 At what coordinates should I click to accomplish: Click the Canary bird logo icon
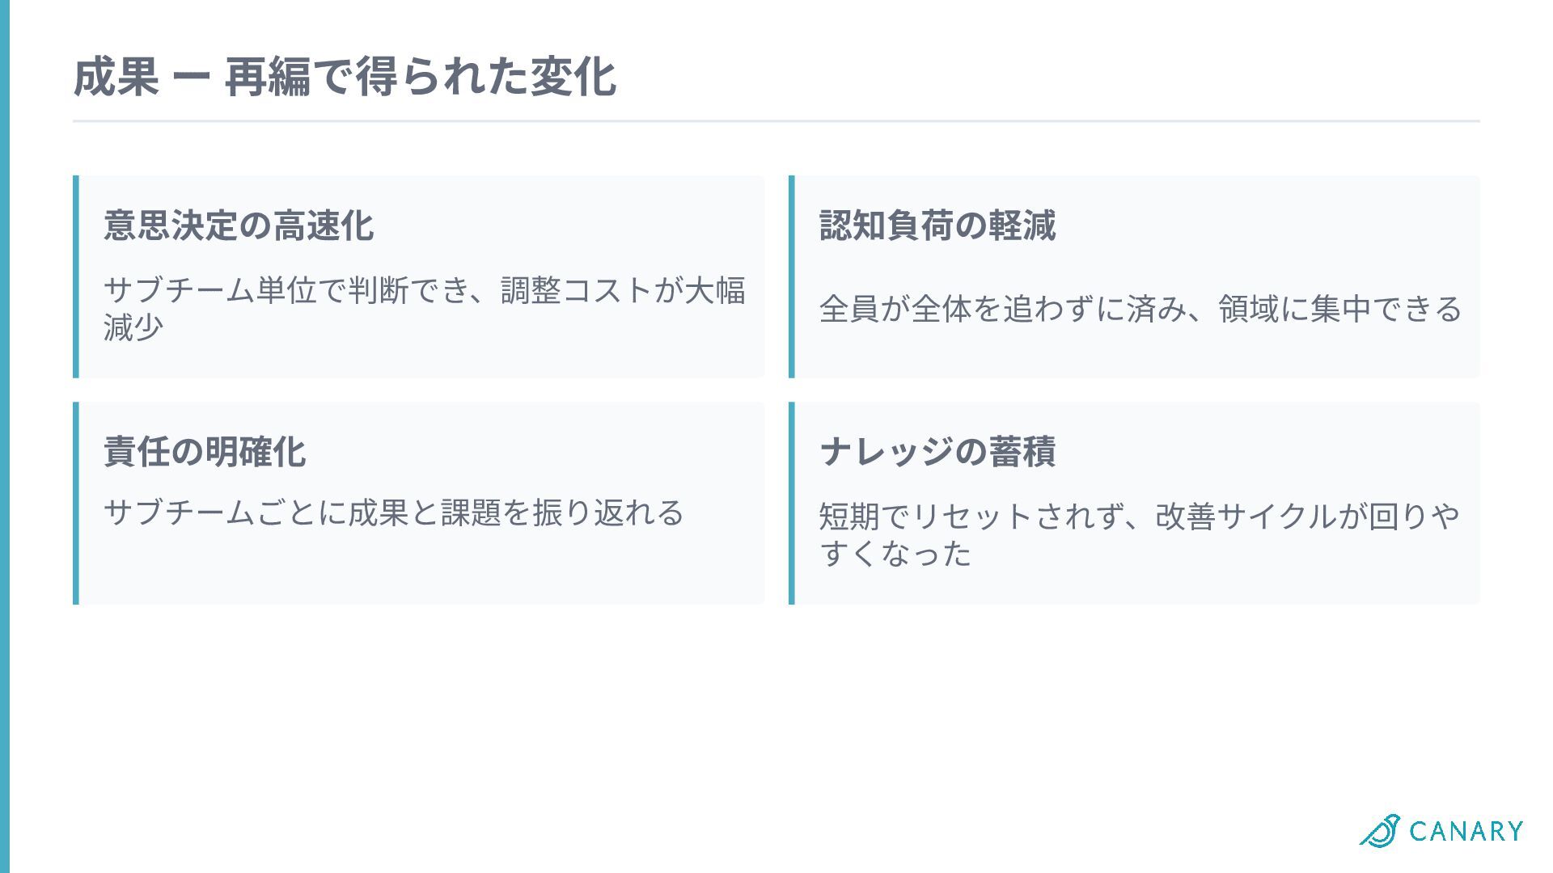(1380, 830)
